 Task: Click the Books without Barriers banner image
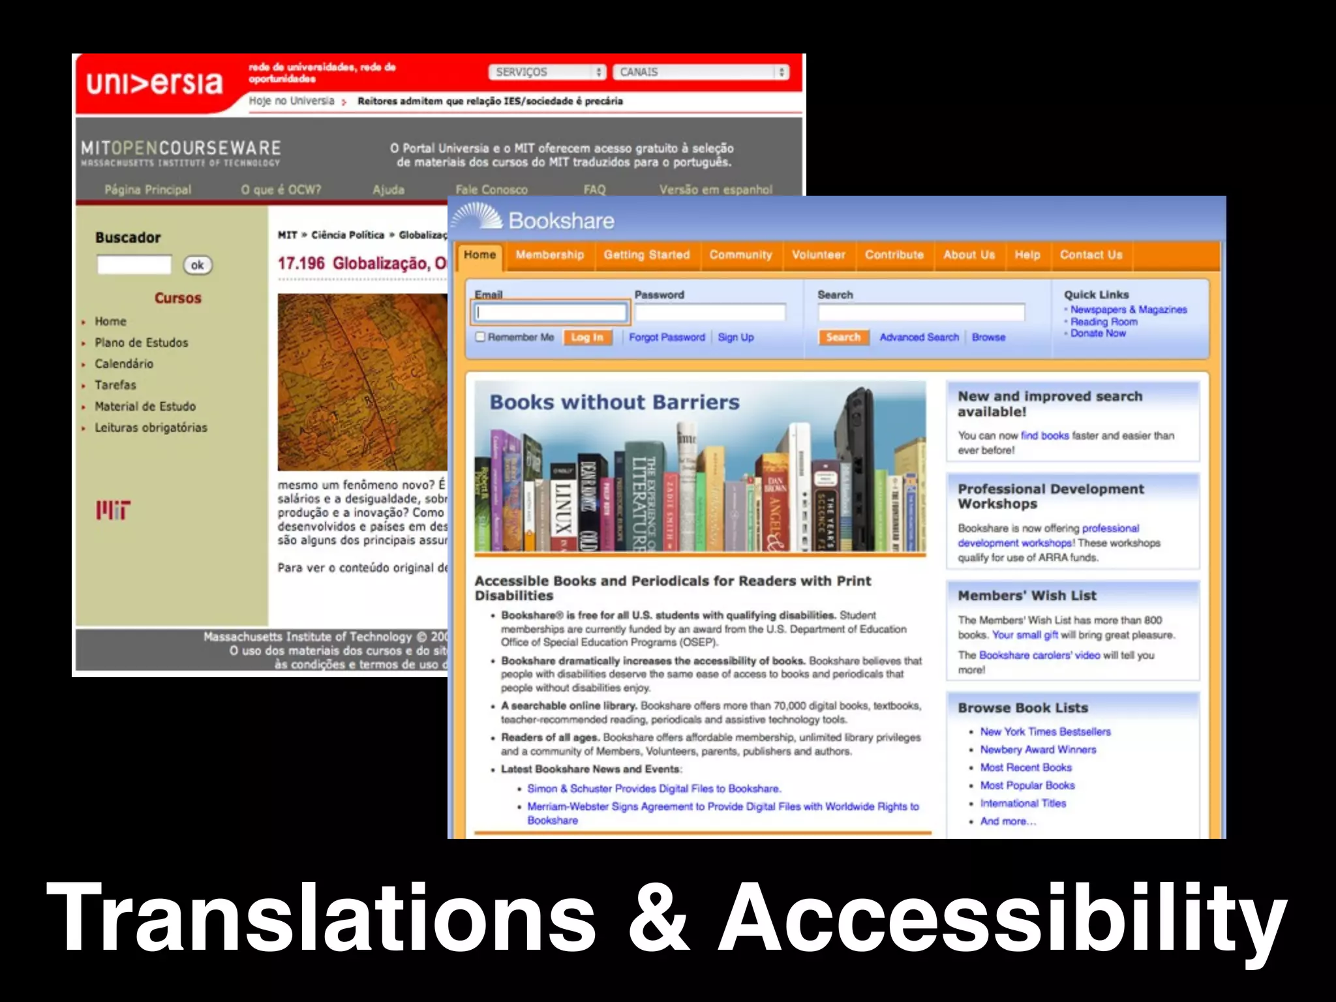[700, 467]
